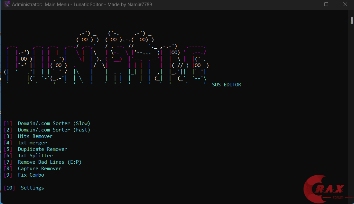The image size is (354, 204).
Task: Choose the Txt Splitter option
Action: 35,156
